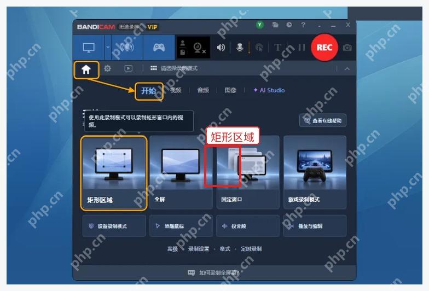This screenshot has width=429, height=291.
Task: Switch to the 开始 tab
Action: [x=149, y=91]
